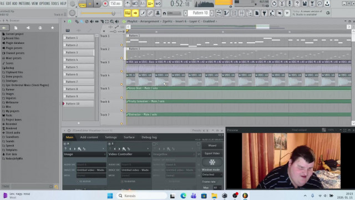Toggle wait for input to start
355x200 pixels.
[x=135, y=4]
